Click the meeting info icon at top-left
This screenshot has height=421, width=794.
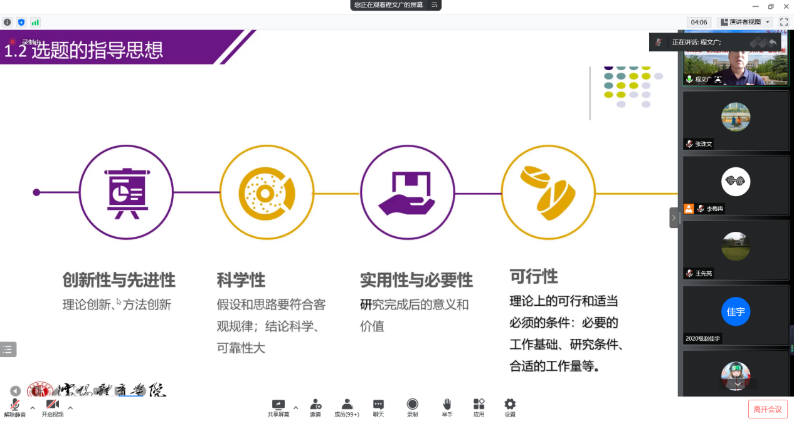(8, 22)
